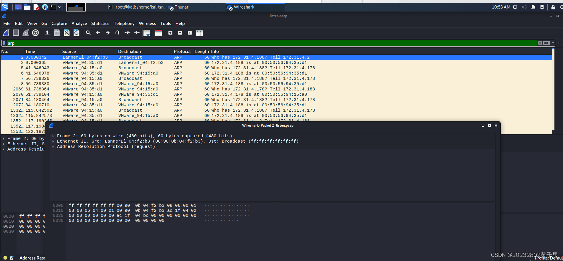Zoom in main window text
Screen dimensions: 563x261
coord(170,33)
